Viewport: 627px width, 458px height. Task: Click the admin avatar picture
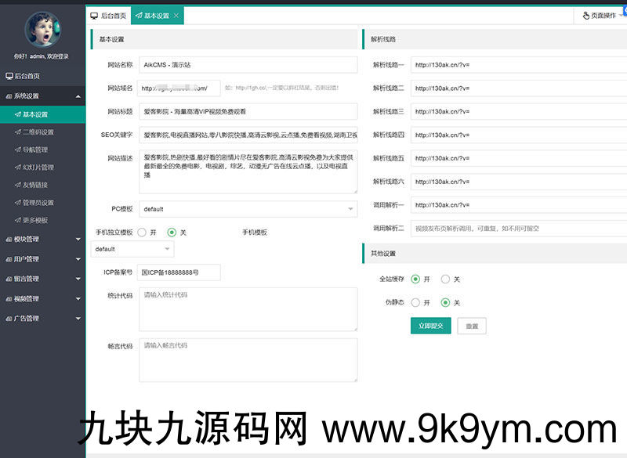42,29
